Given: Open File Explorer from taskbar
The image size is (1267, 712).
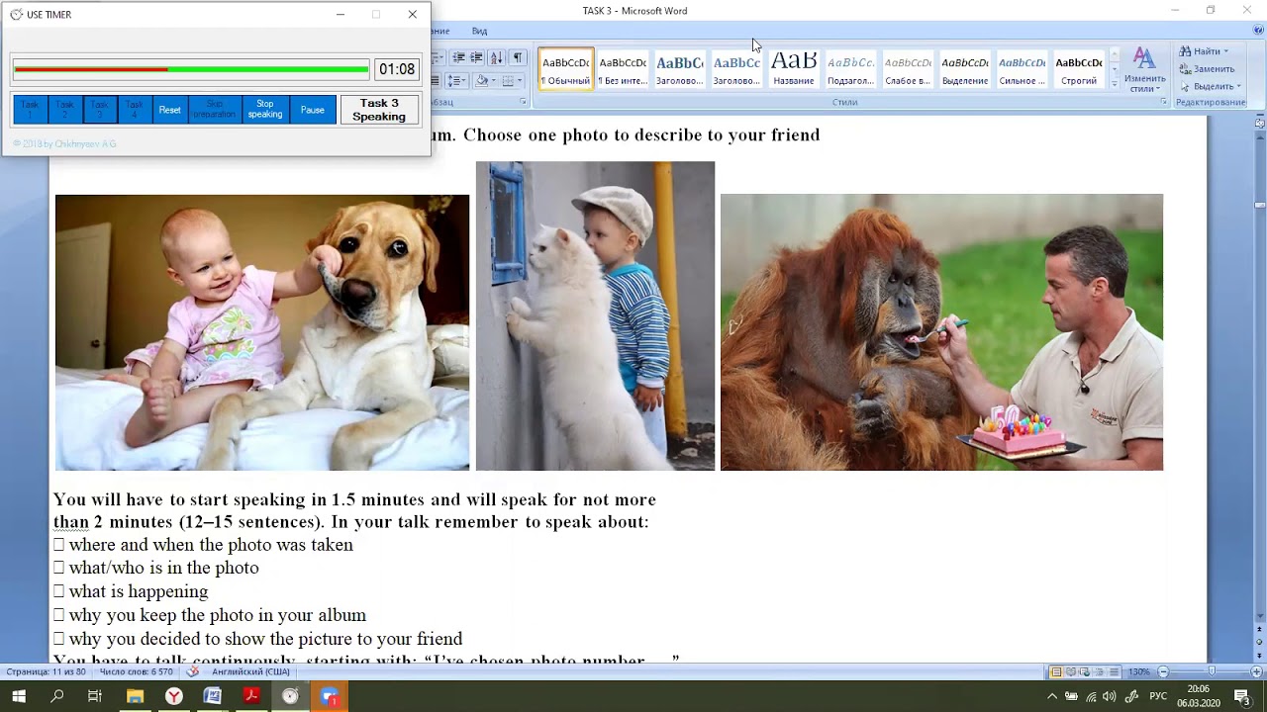Looking at the screenshot, I should [135, 696].
